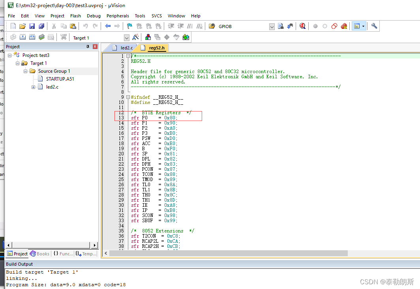Open the Edit menu
The image size is (420, 289).
[25, 16]
